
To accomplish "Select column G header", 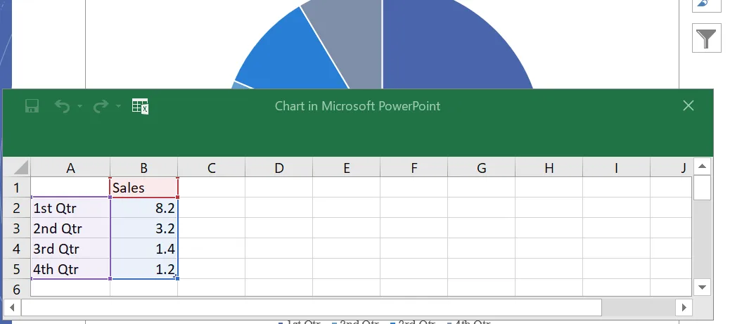I will [x=482, y=168].
